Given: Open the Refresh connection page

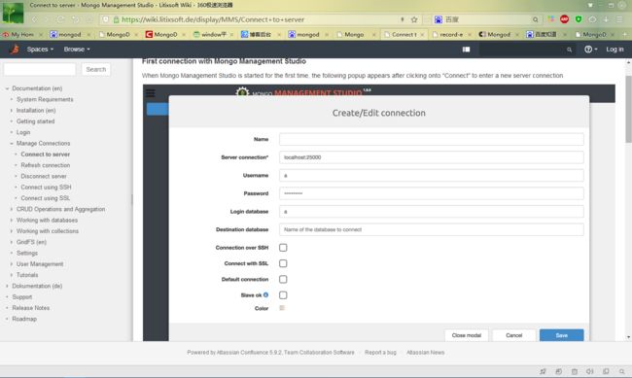Looking at the screenshot, I should 45,165.
